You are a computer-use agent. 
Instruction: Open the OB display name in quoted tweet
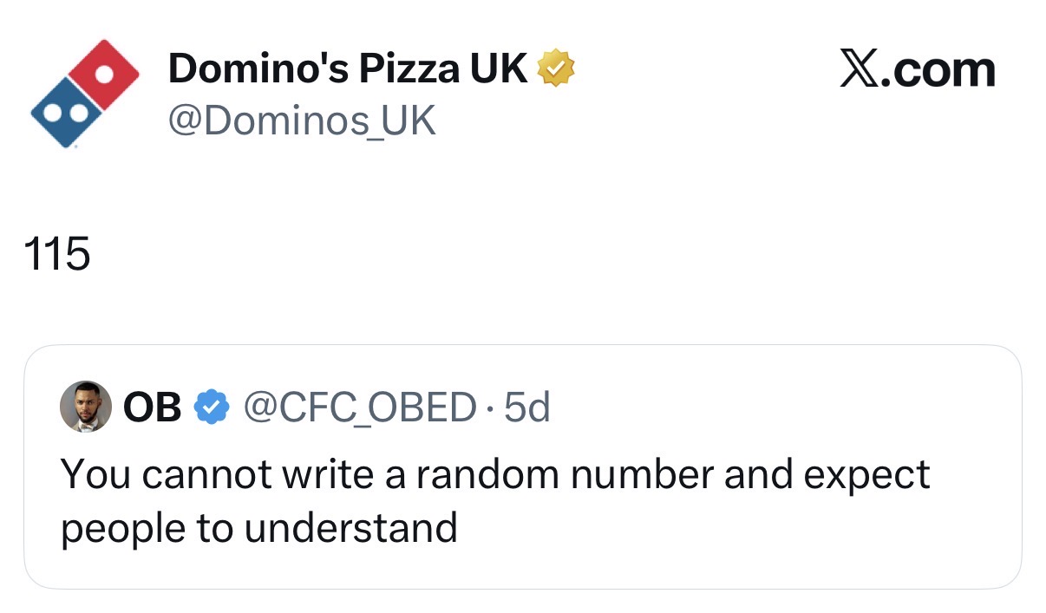(x=153, y=406)
